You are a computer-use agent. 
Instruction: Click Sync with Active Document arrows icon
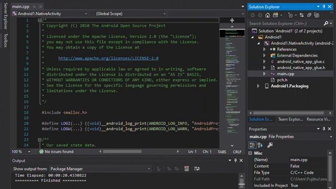tap(301, 15)
